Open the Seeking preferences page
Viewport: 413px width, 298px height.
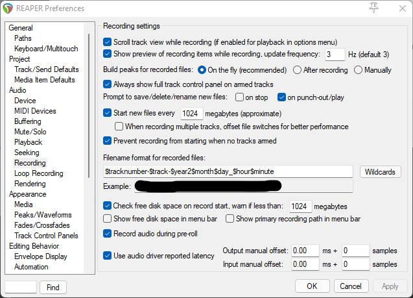point(27,153)
